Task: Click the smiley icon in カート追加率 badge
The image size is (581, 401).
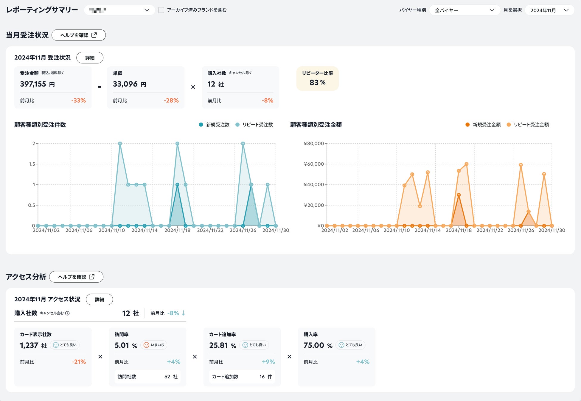Action: tap(245, 345)
